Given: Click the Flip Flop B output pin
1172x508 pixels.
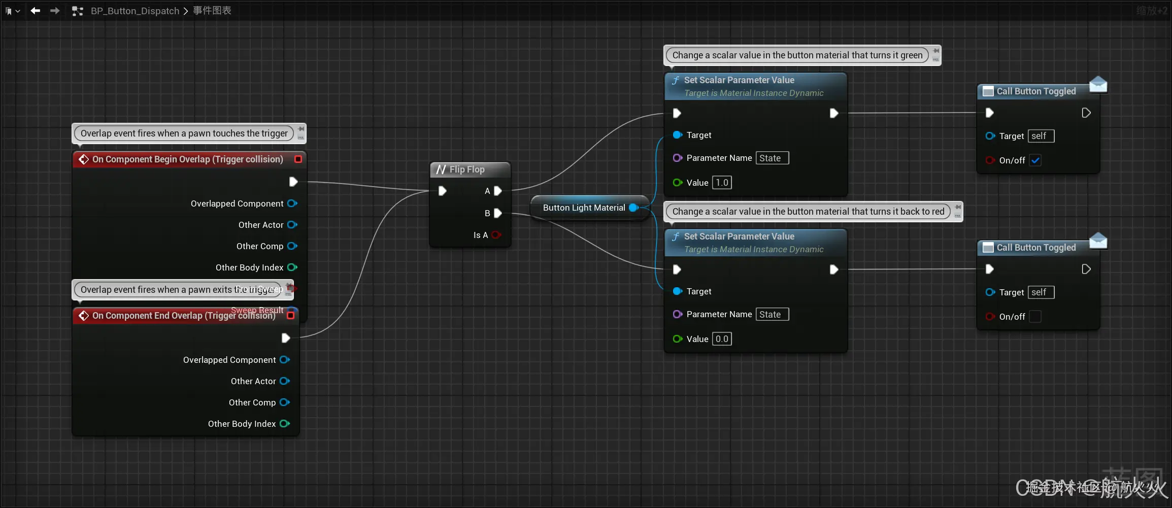Looking at the screenshot, I should [x=498, y=213].
